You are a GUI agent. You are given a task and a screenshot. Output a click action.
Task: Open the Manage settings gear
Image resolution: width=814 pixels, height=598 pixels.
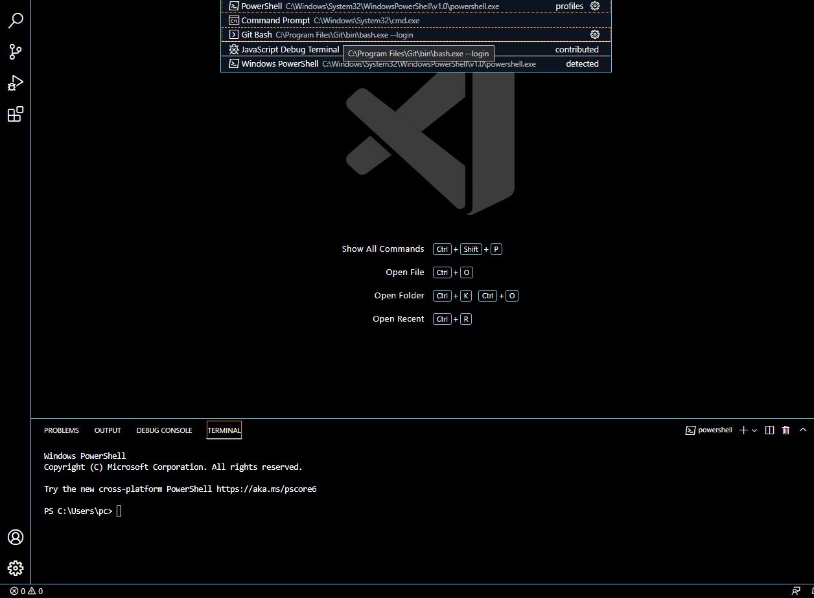16,568
